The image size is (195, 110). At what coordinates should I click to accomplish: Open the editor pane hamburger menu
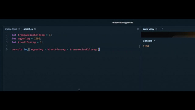click(138, 29)
